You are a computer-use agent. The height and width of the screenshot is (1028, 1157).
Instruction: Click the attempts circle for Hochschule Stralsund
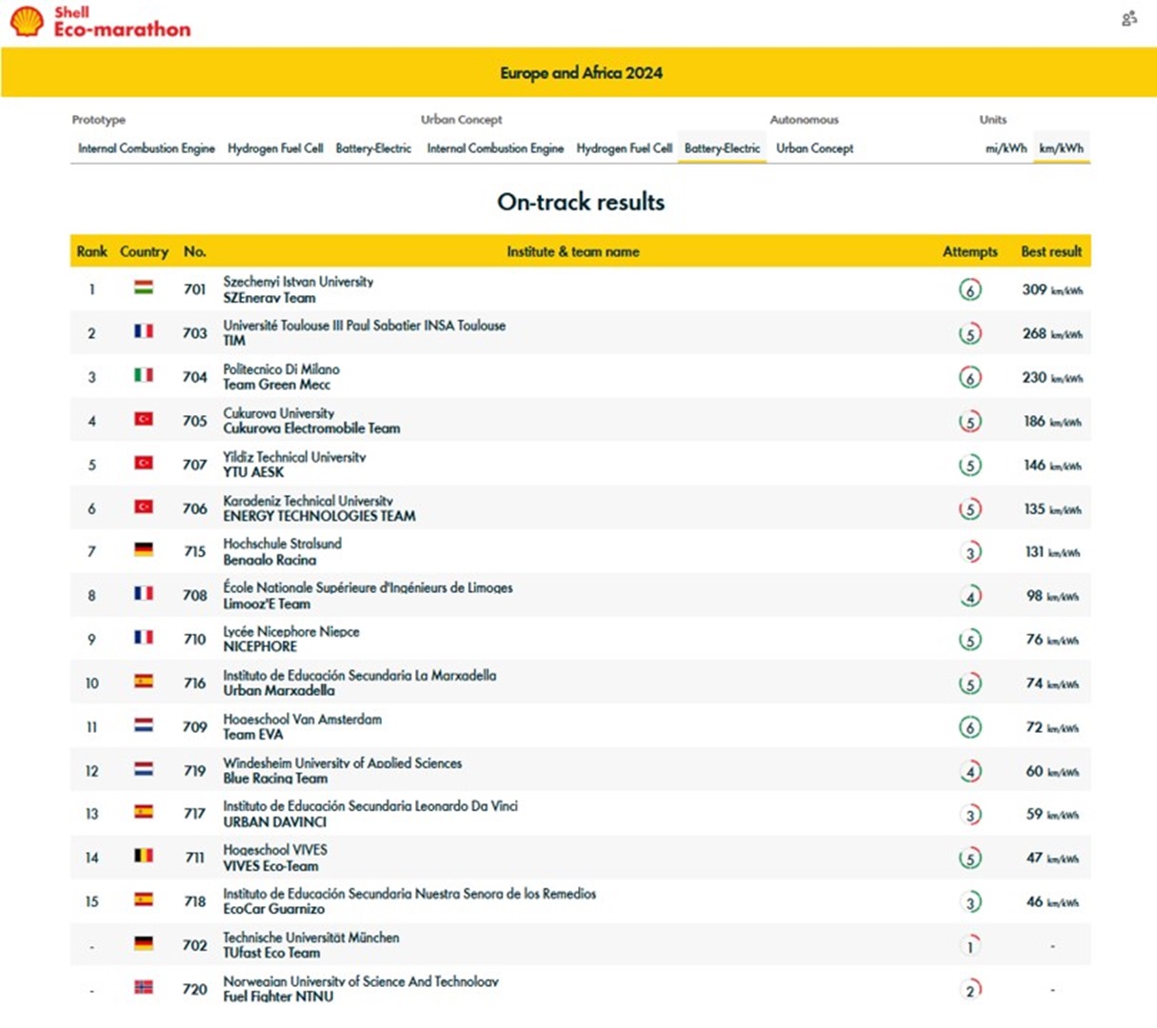[x=969, y=552]
